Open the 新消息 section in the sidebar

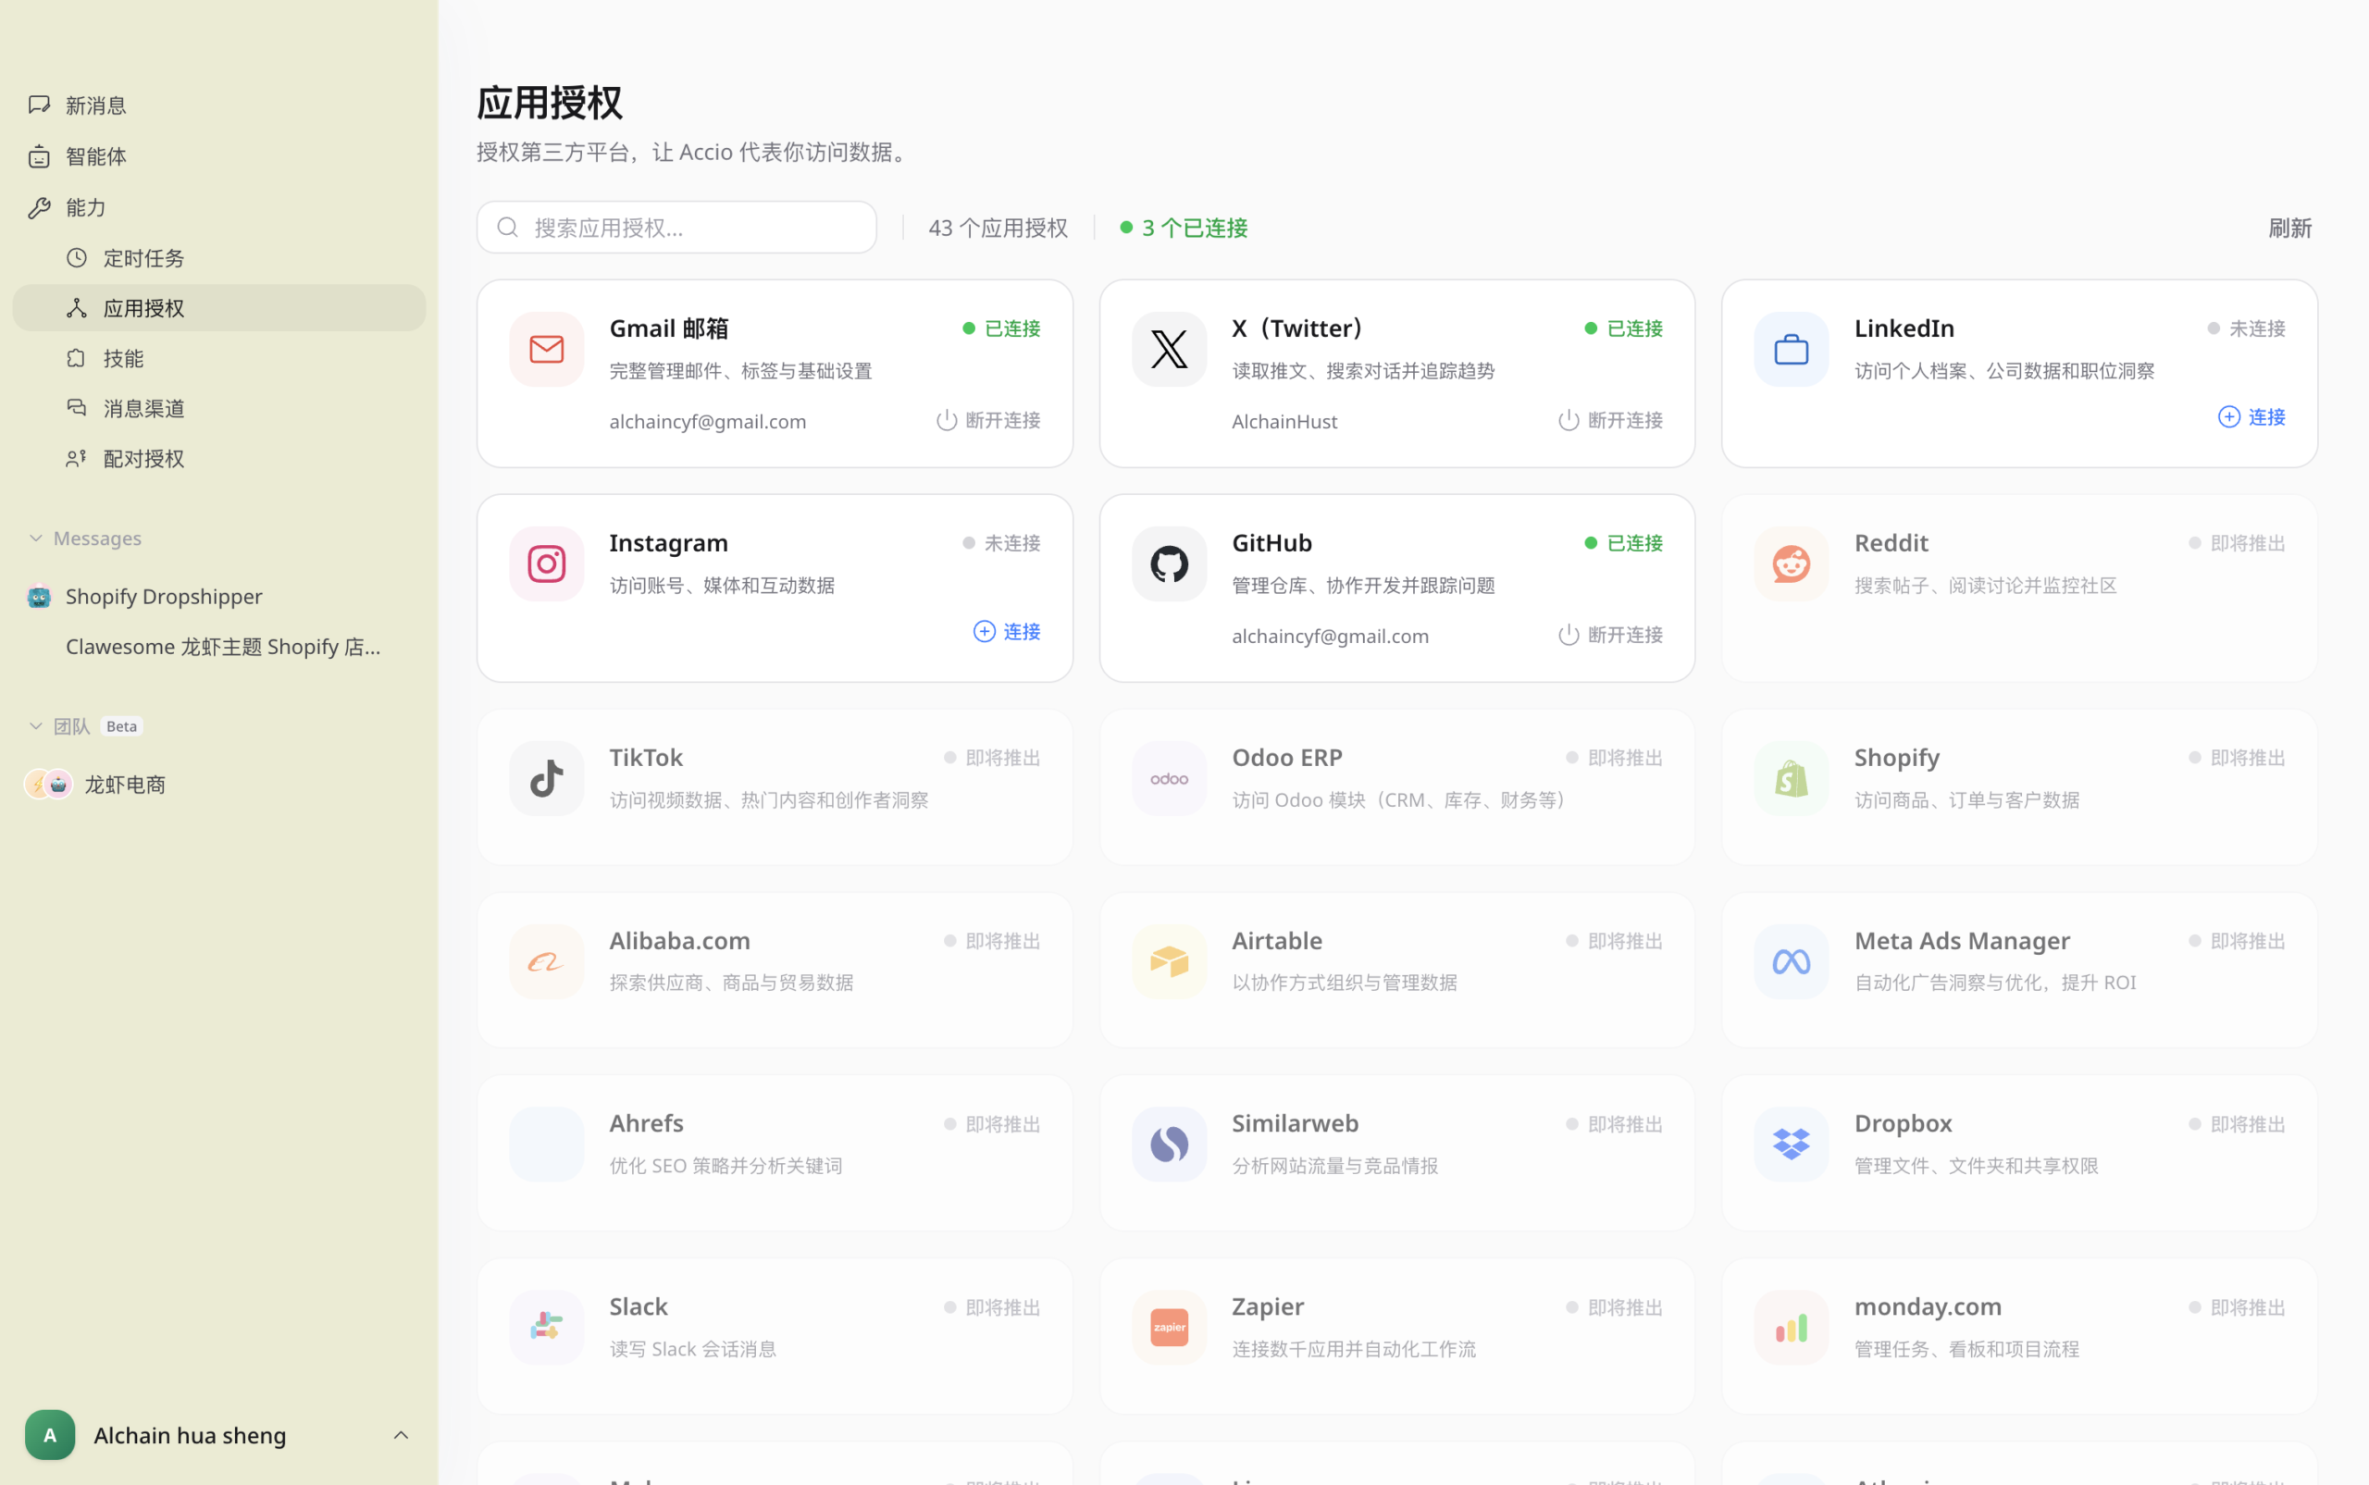point(95,105)
